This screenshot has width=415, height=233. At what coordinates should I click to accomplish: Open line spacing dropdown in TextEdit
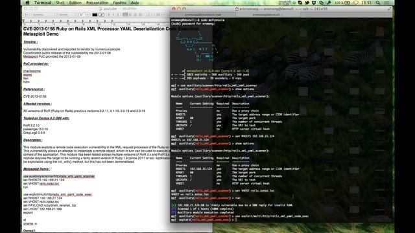[149, 14]
